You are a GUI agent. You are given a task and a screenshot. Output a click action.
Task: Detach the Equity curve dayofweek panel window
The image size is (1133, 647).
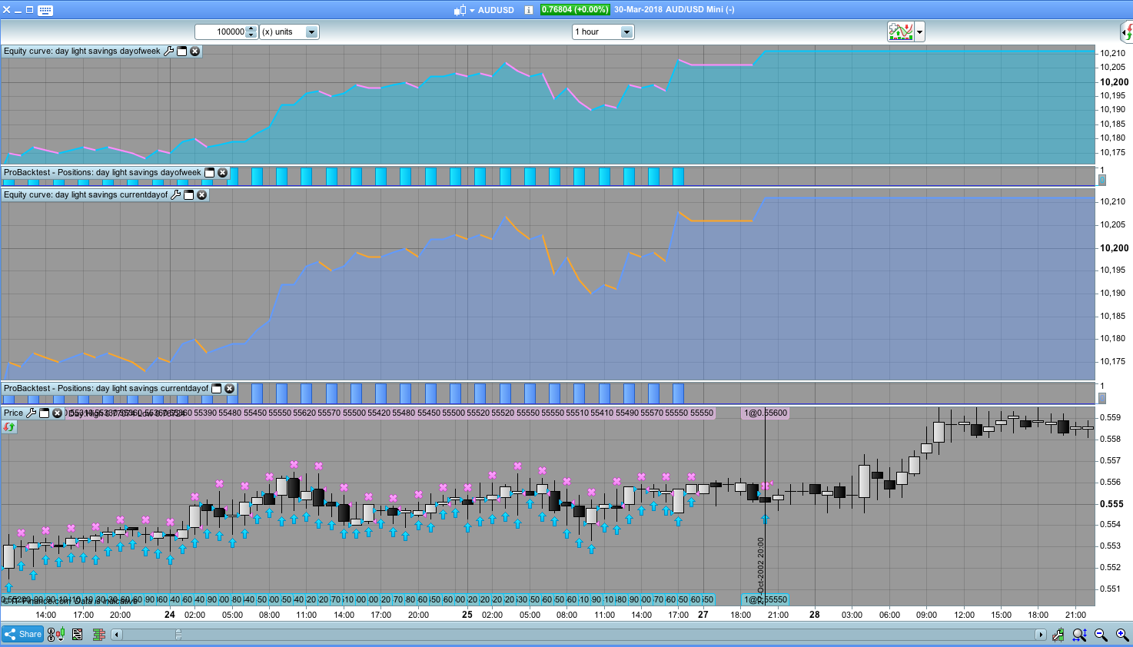coord(182,51)
